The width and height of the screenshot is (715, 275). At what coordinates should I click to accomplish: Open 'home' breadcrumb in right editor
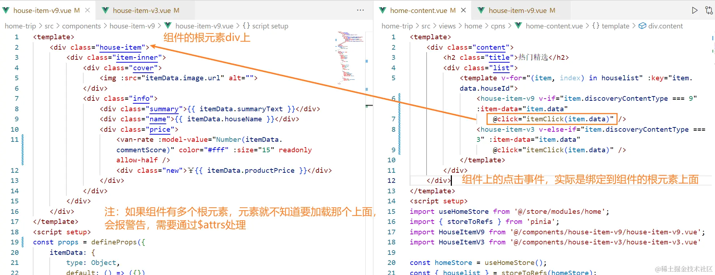pos(473,26)
